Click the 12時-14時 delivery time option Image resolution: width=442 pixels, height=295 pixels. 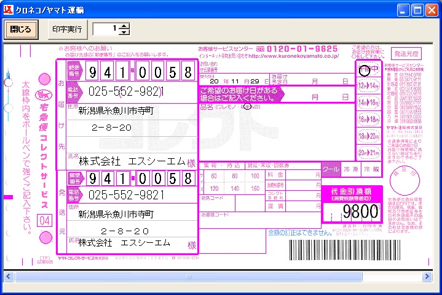[x=369, y=85]
